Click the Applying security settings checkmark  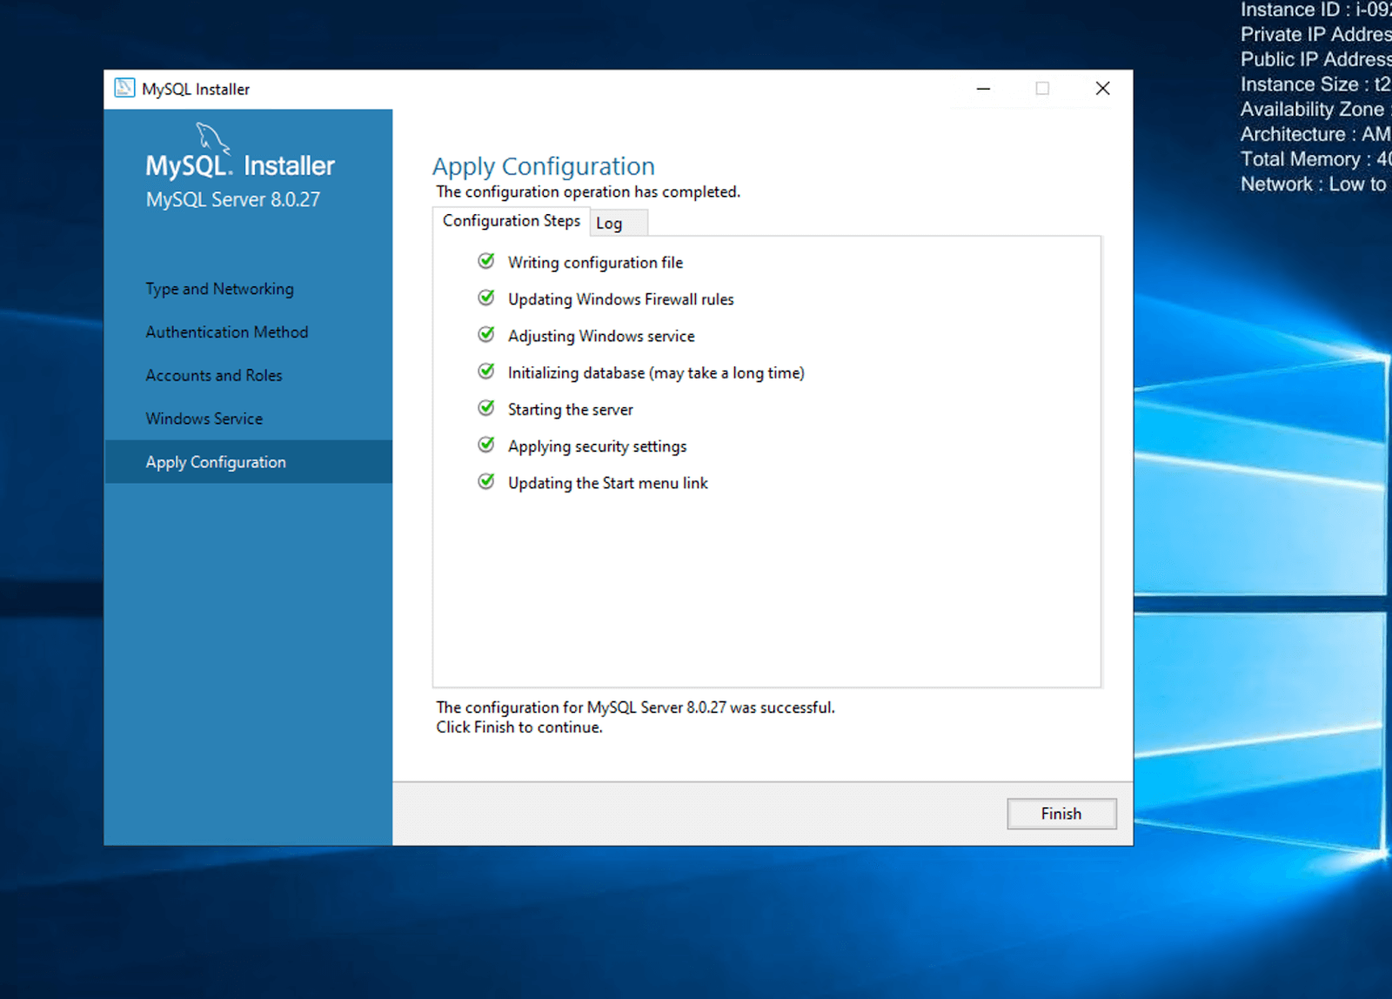pyautogui.click(x=486, y=445)
